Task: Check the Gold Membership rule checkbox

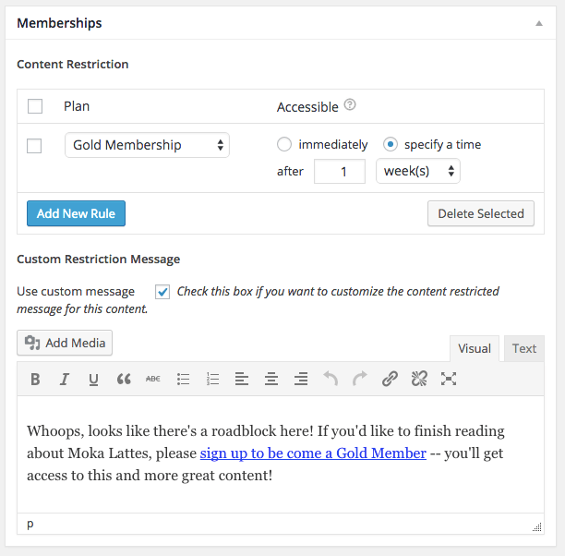Action: [x=35, y=146]
